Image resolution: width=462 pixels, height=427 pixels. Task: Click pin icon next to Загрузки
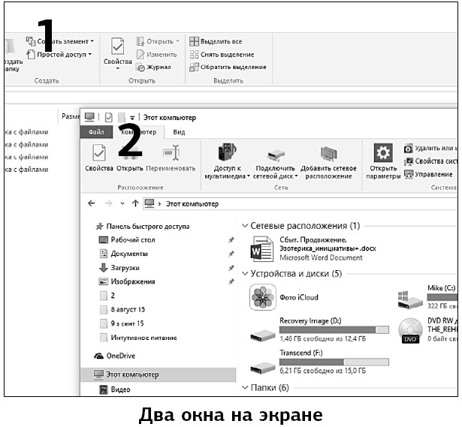231,268
